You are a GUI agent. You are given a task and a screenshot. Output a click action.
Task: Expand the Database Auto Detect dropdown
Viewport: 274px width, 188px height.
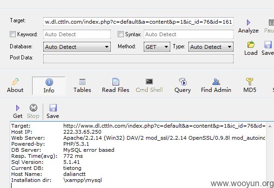pyautogui.click(x=77, y=47)
